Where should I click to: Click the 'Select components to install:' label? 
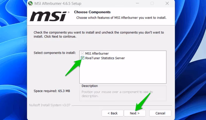coord(55,53)
